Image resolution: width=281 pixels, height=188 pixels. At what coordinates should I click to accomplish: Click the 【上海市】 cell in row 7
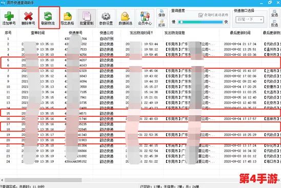[272, 71]
